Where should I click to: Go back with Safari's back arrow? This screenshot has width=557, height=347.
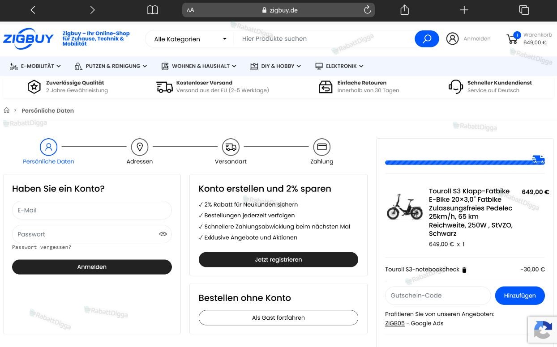coord(33,10)
